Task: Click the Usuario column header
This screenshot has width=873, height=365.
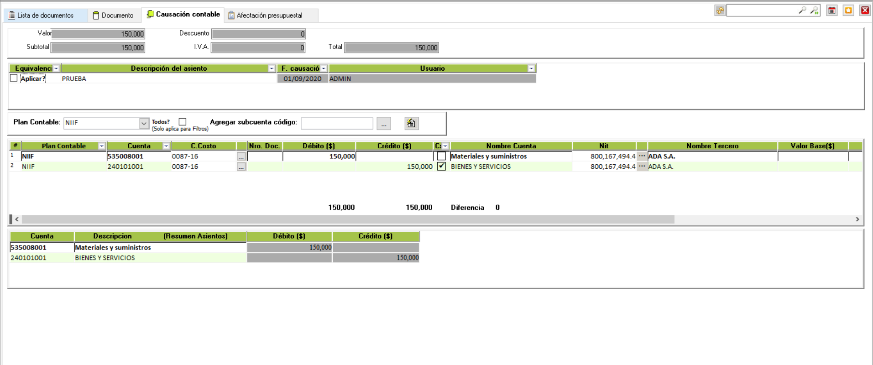Action: tap(432, 68)
